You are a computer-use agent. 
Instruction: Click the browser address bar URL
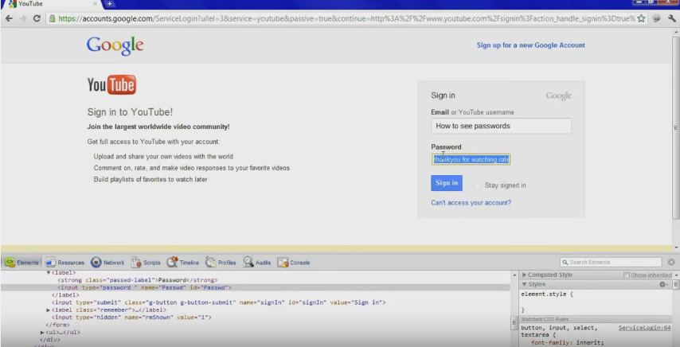(x=346, y=18)
